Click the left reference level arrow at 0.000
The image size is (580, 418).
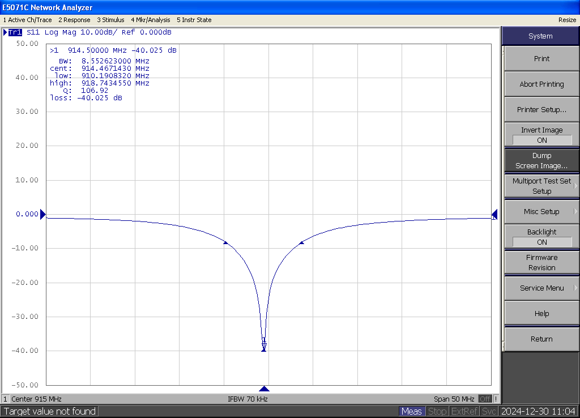[43, 214]
